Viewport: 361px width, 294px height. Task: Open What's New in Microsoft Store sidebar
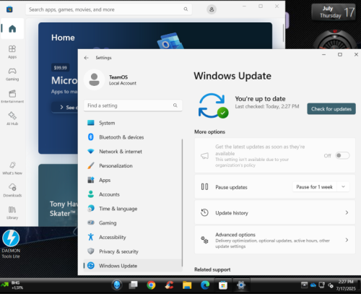(x=12, y=168)
